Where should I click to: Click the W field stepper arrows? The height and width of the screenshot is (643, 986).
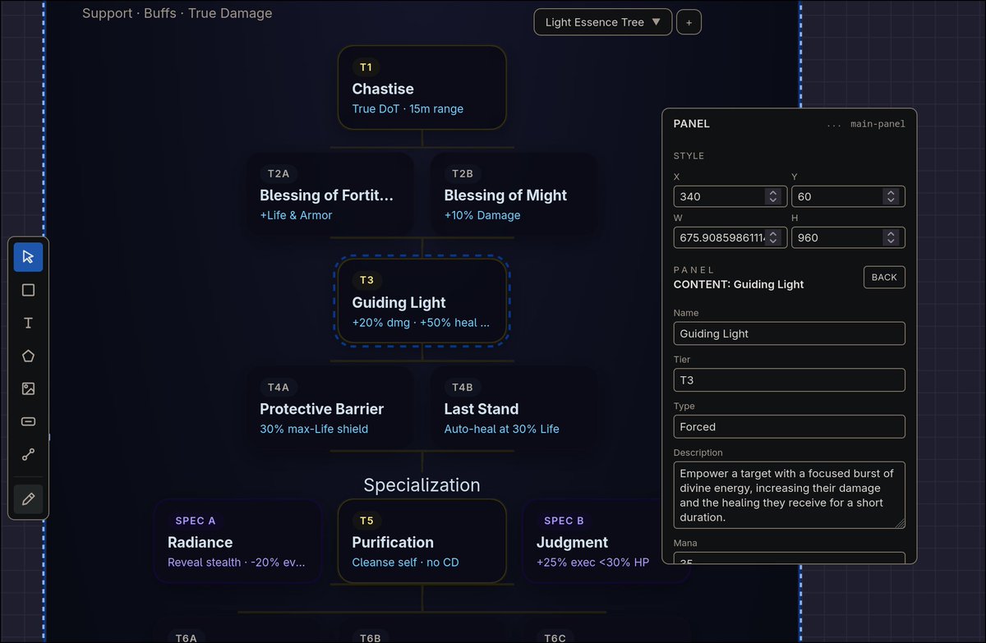(772, 237)
